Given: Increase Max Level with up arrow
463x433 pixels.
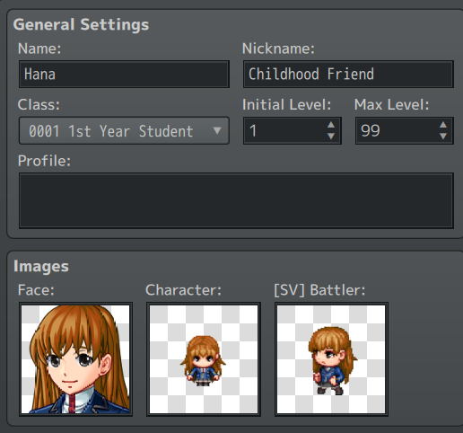Looking at the screenshot, I should [x=443, y=125].
